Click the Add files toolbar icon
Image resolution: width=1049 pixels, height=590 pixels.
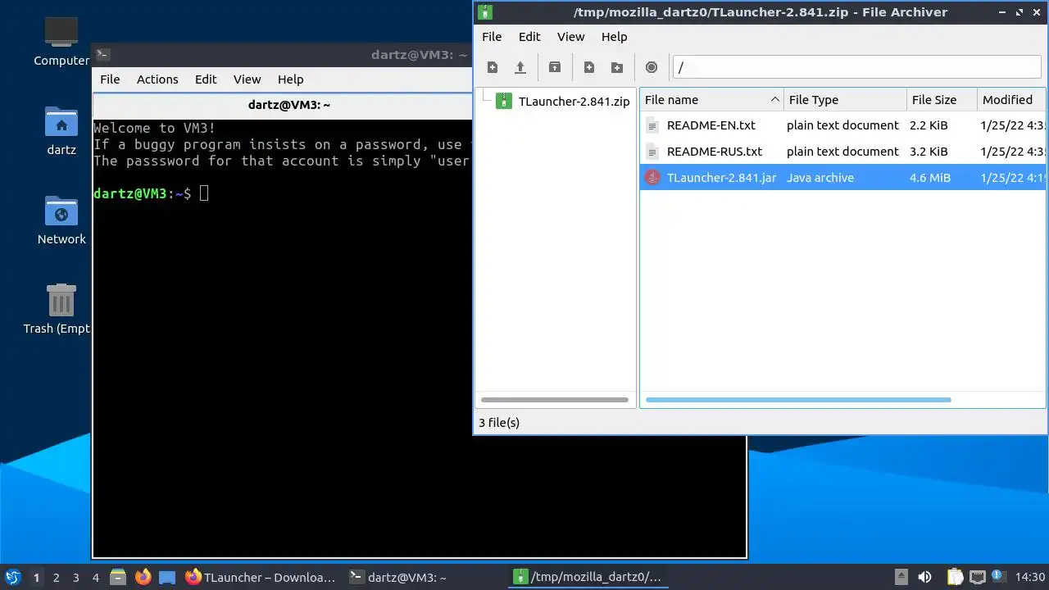589,67
